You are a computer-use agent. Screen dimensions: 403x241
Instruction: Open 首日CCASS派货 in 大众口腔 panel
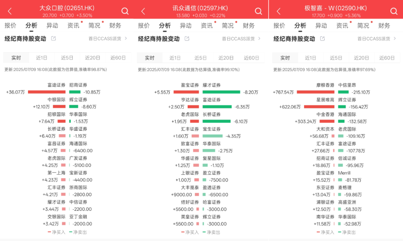108,38
